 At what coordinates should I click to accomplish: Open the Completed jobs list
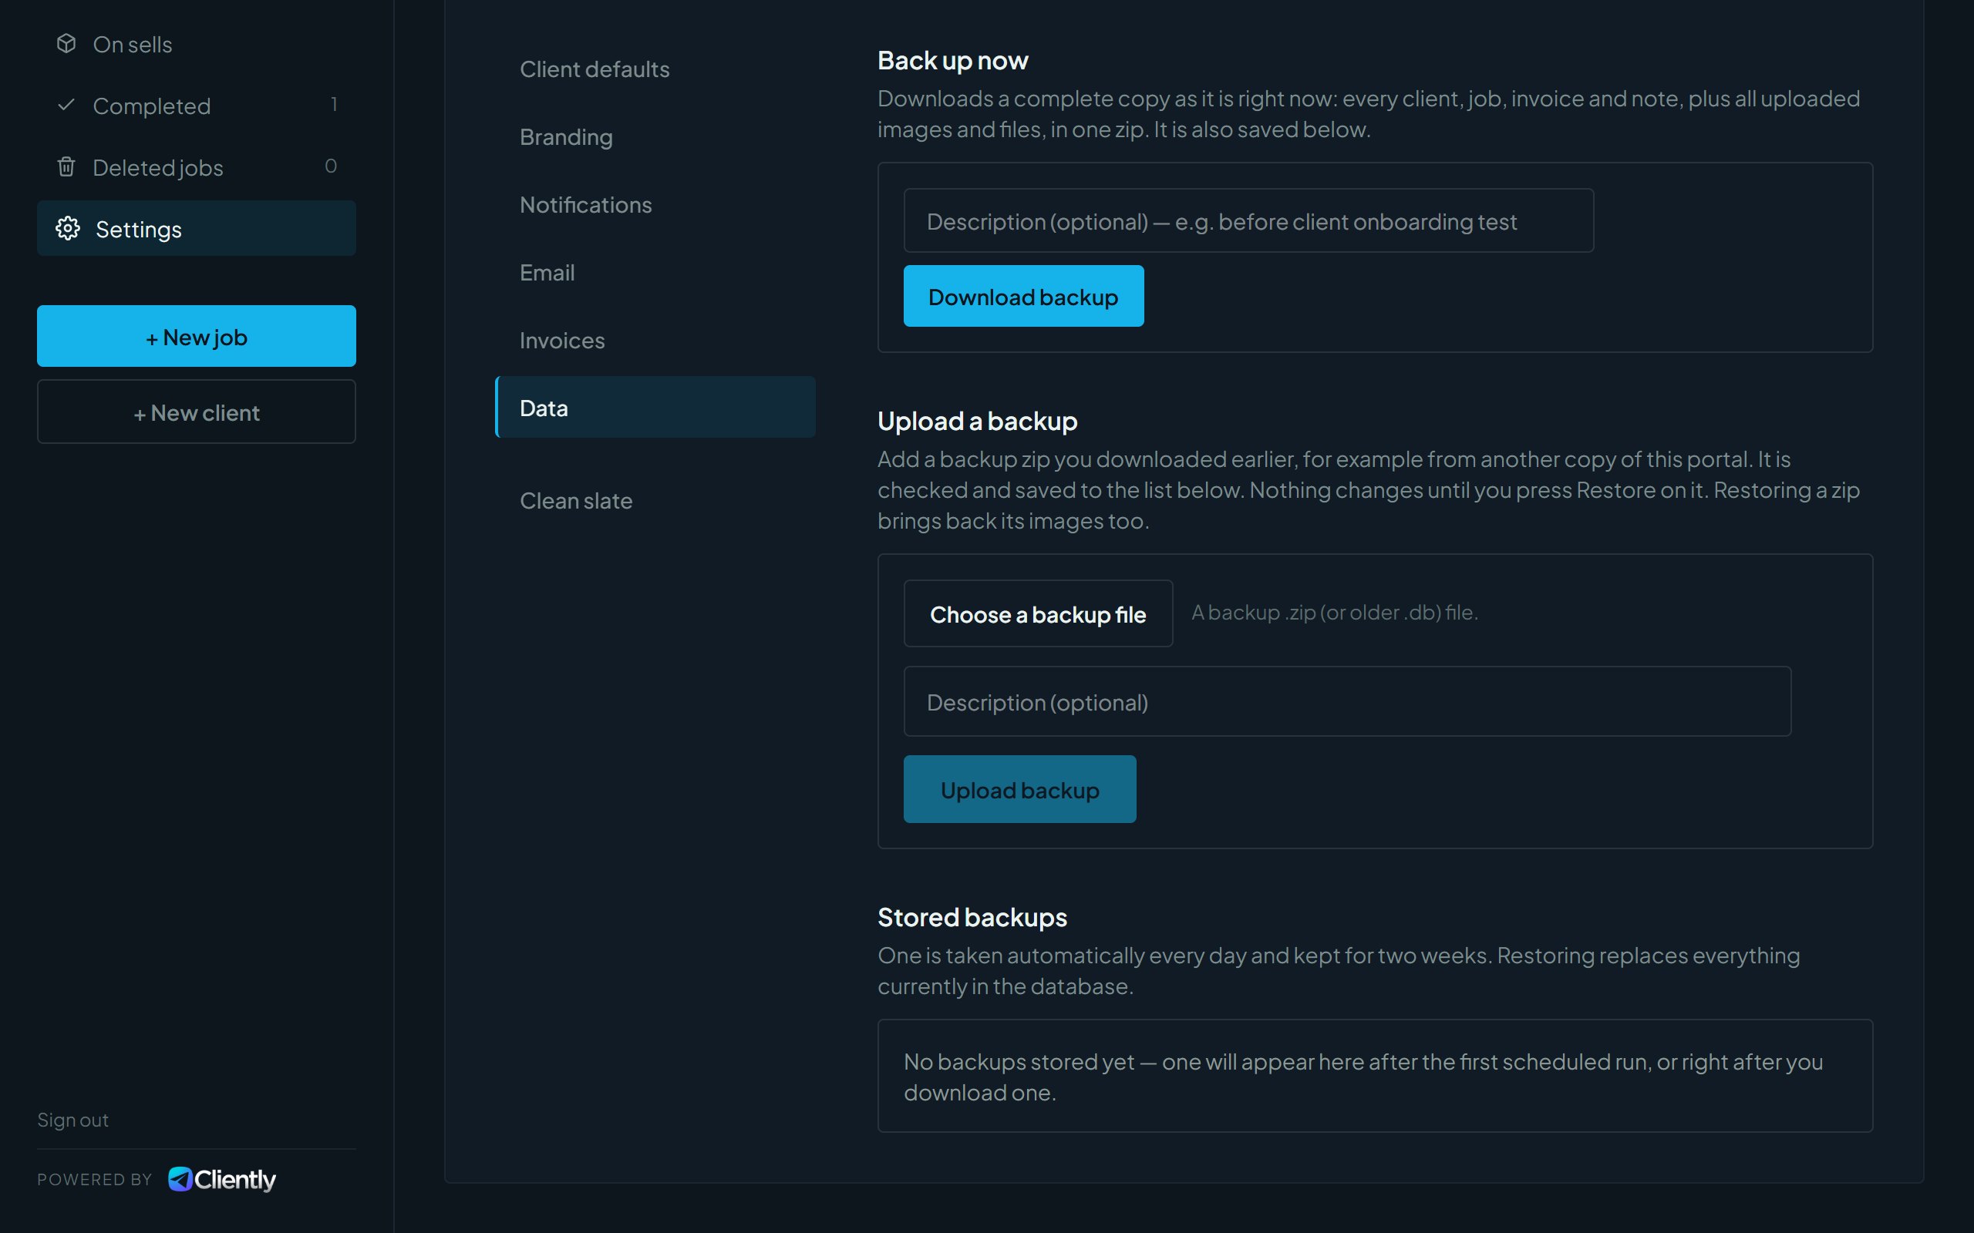[x=196, y=106]
